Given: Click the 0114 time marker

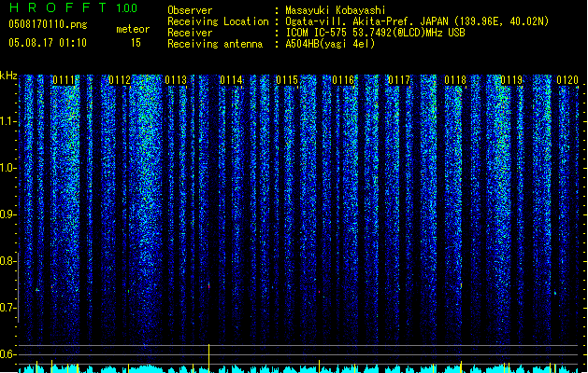Looking at the screenshot, I should pos(232,80).
